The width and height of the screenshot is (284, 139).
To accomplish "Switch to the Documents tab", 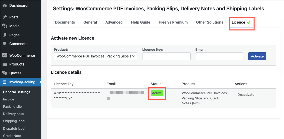I will pos(65,22).
